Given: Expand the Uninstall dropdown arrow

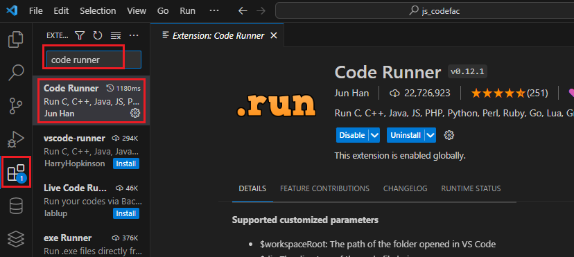Looking at the screenshot, I should pos(430,135).
